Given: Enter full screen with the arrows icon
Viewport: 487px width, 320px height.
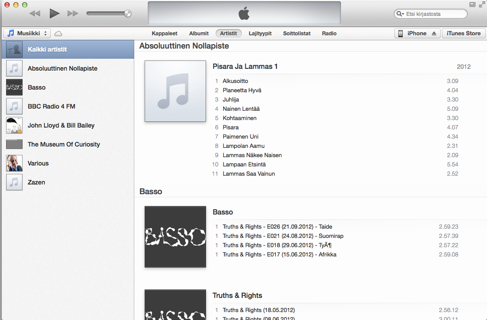Looking at the screenshot, I should coord(482,4).
